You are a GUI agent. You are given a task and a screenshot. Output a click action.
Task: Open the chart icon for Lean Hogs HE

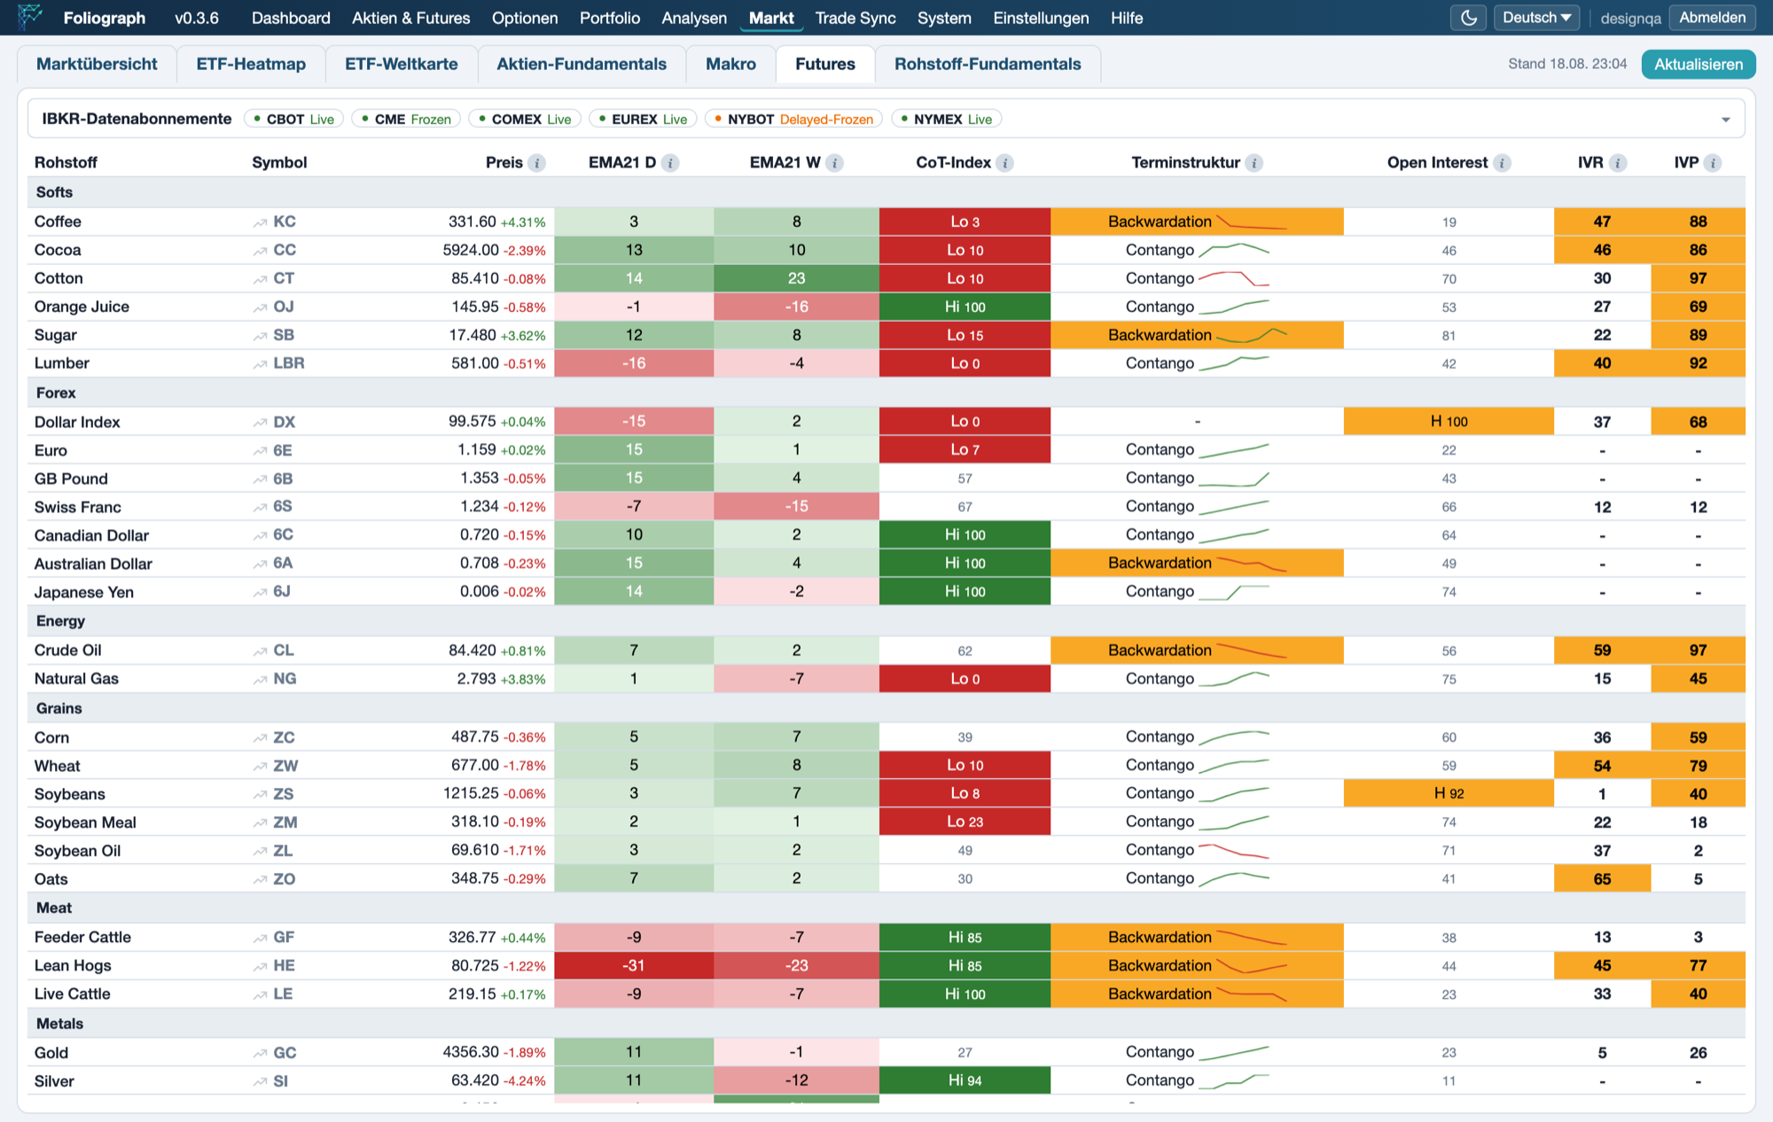pyautogui.click(x=260, y=967)
